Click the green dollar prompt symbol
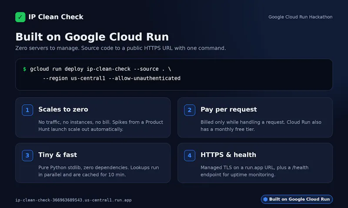Screen dimensions: 348x208 [24, 69]
